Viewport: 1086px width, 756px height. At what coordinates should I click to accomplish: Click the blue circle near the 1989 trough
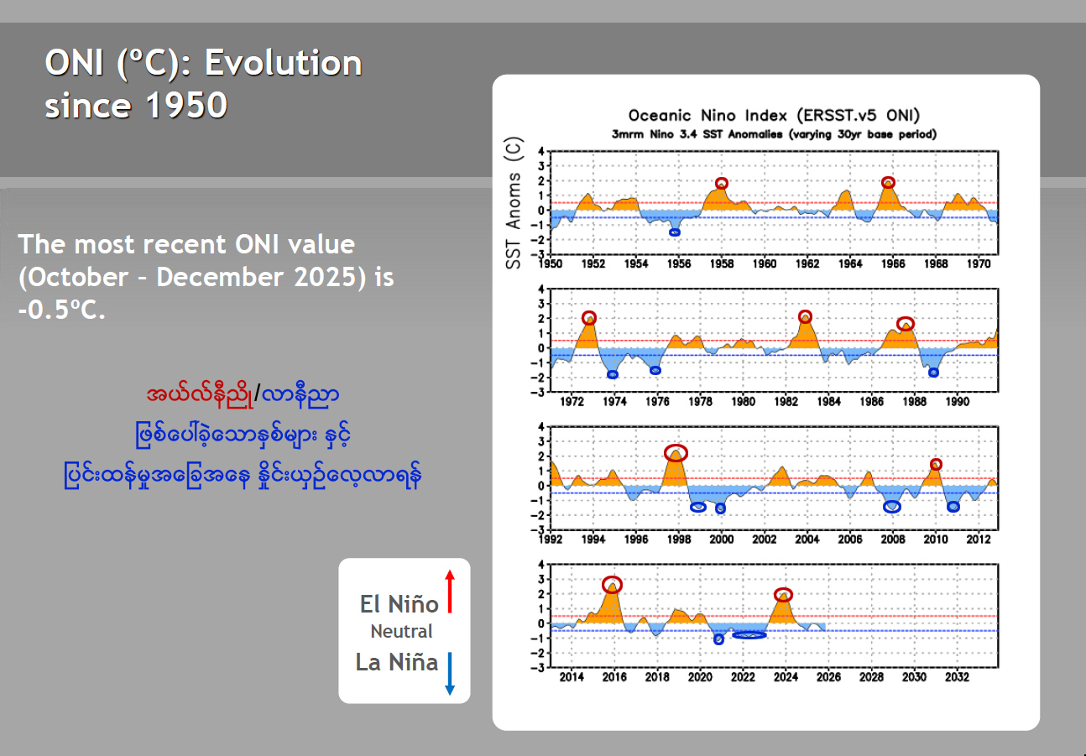933,373
